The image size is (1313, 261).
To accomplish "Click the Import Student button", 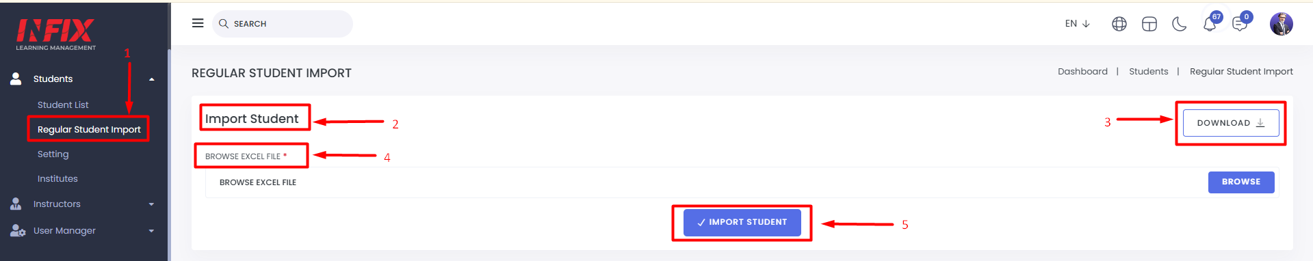I will click(x=742, y=222).
